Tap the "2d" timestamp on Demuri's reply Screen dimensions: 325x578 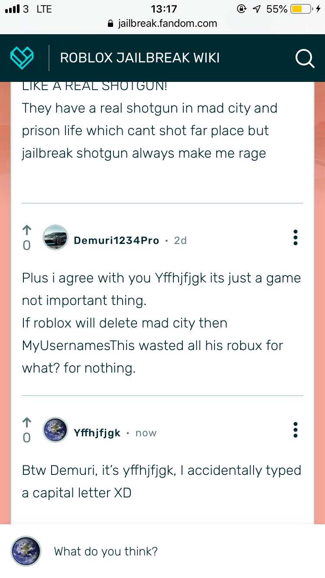click(x=180, y=240)
